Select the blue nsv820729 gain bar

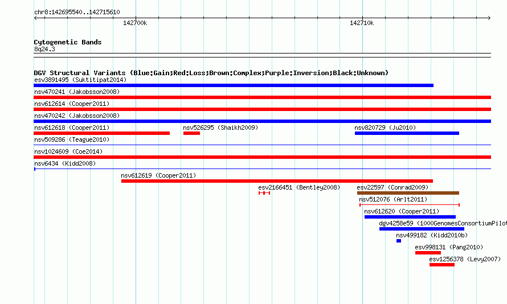click(x=407, y=133)
